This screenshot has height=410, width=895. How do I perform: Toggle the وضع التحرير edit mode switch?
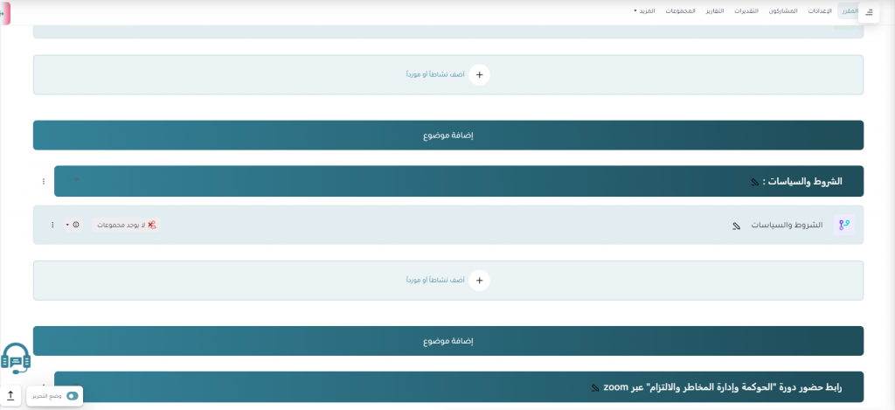click(72, 396)
